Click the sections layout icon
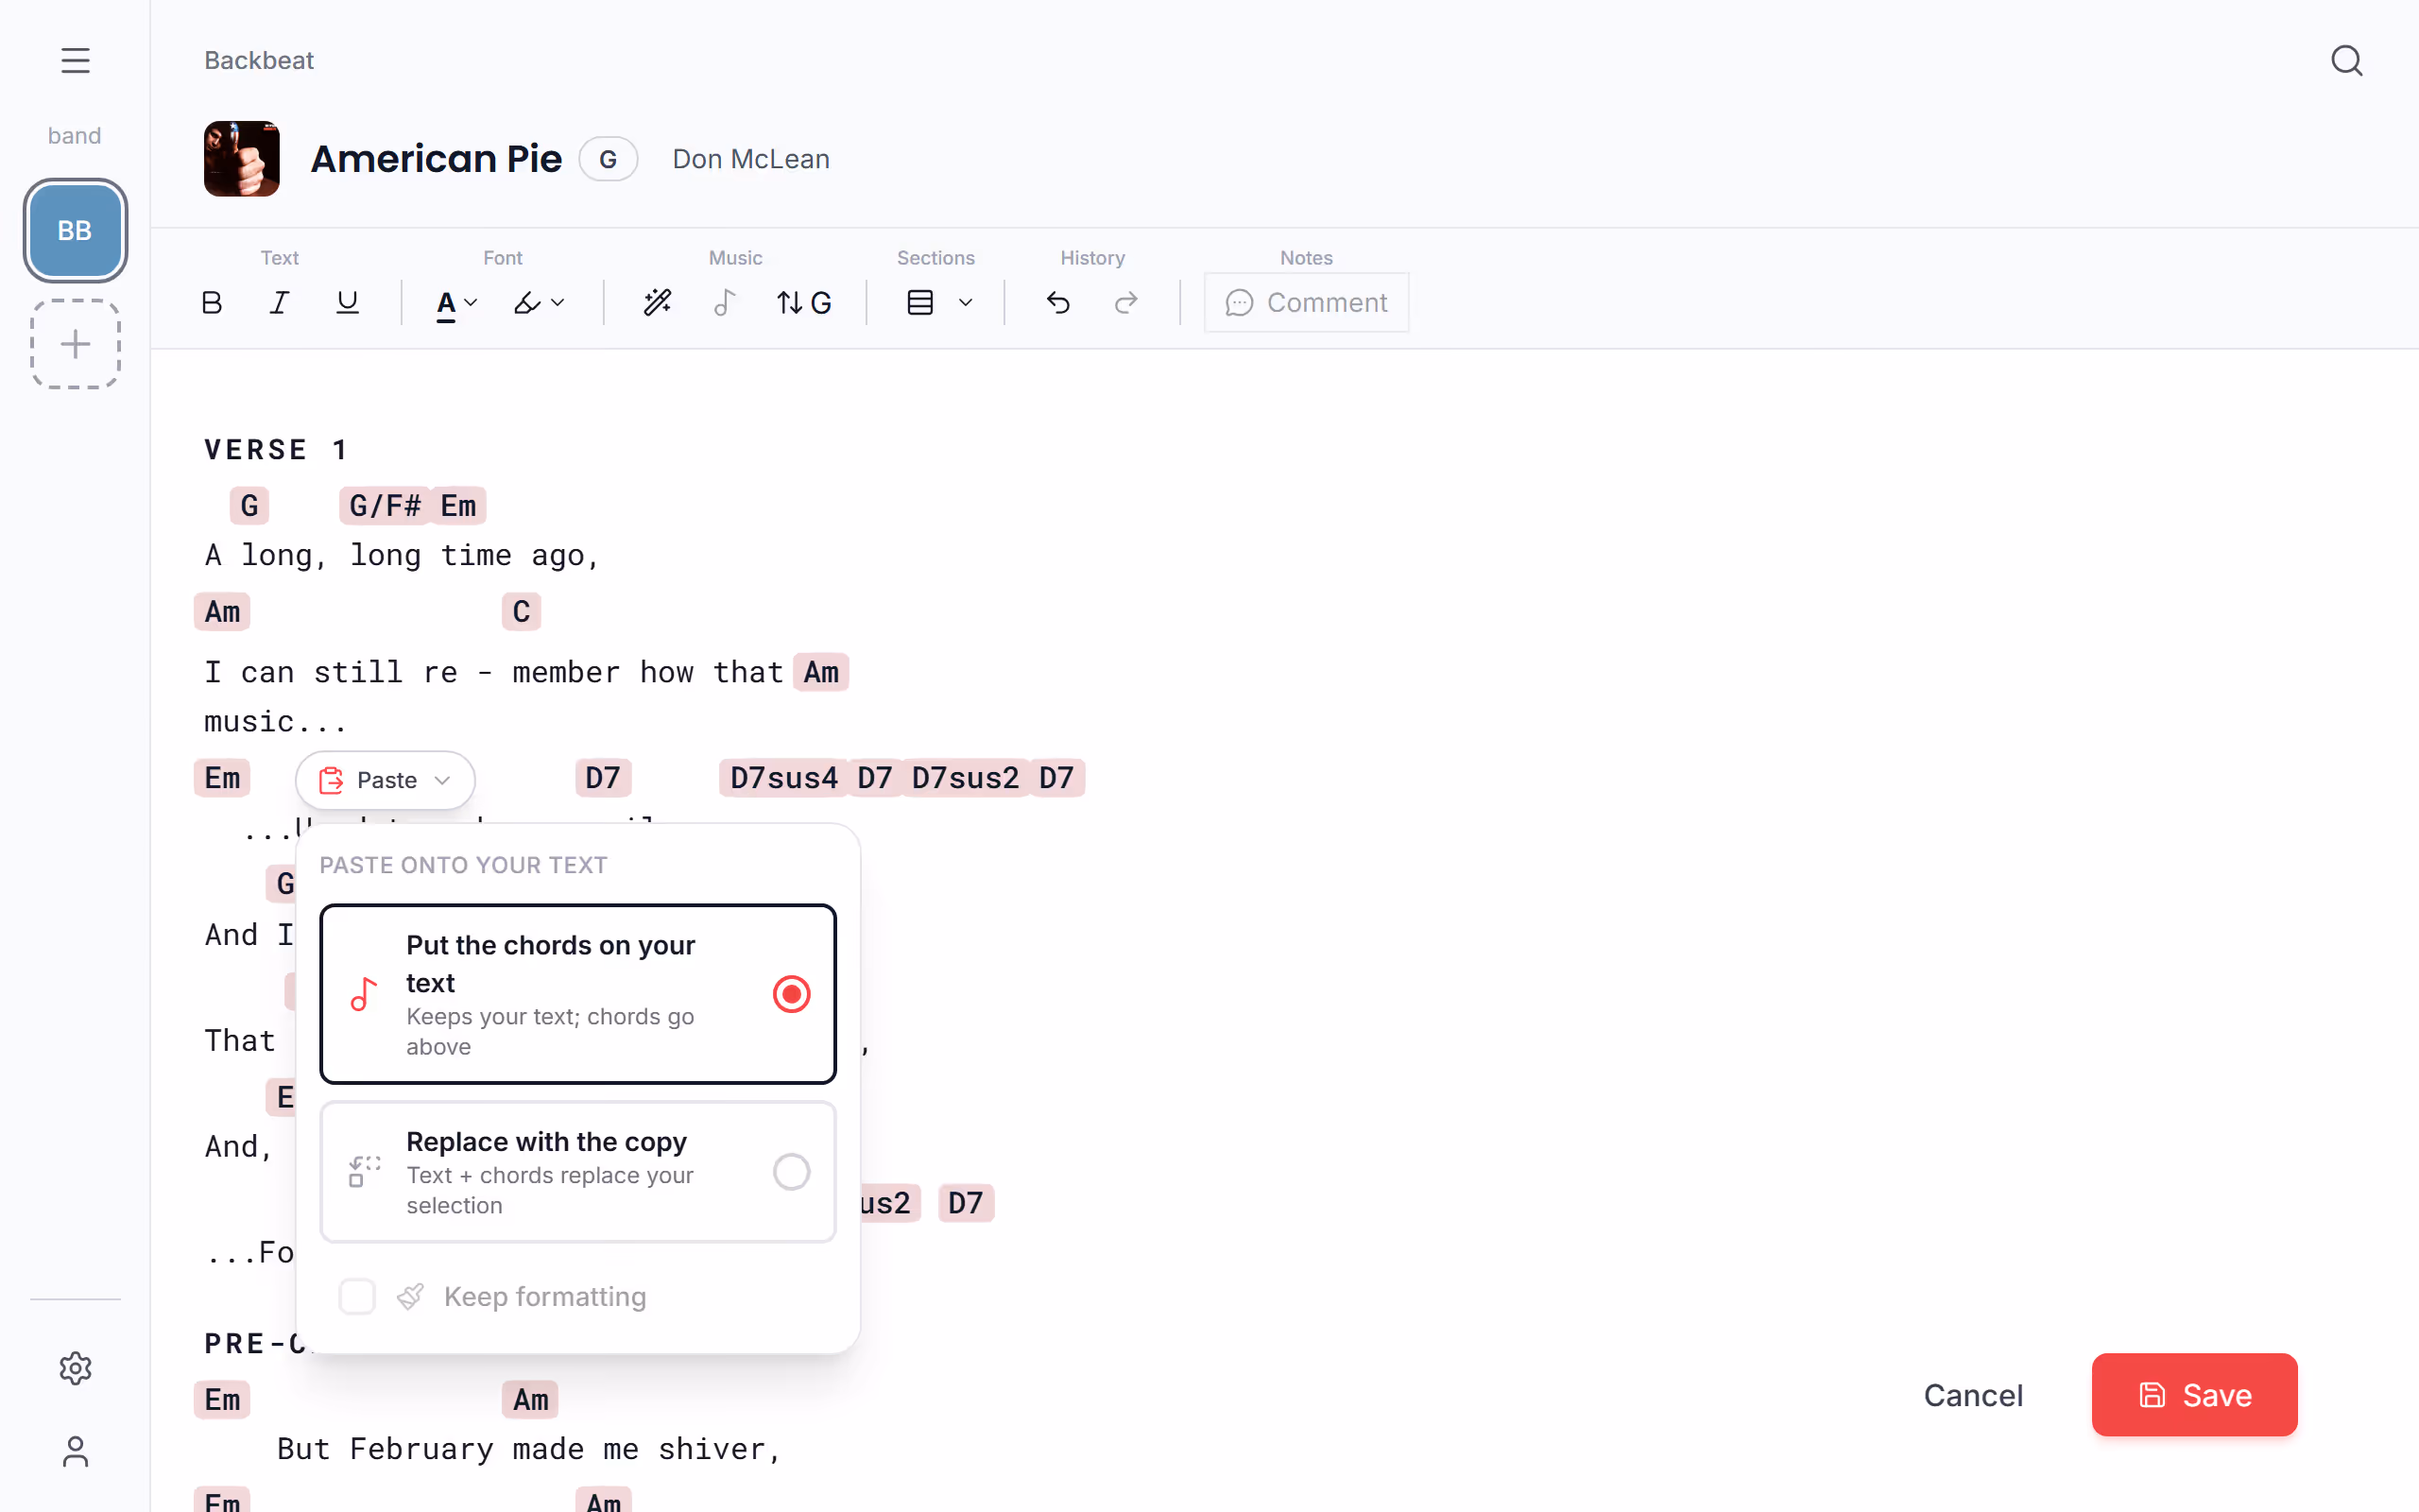This screenshot has height=1512, width=2419. pyautogui.click(x=919, y=303)
